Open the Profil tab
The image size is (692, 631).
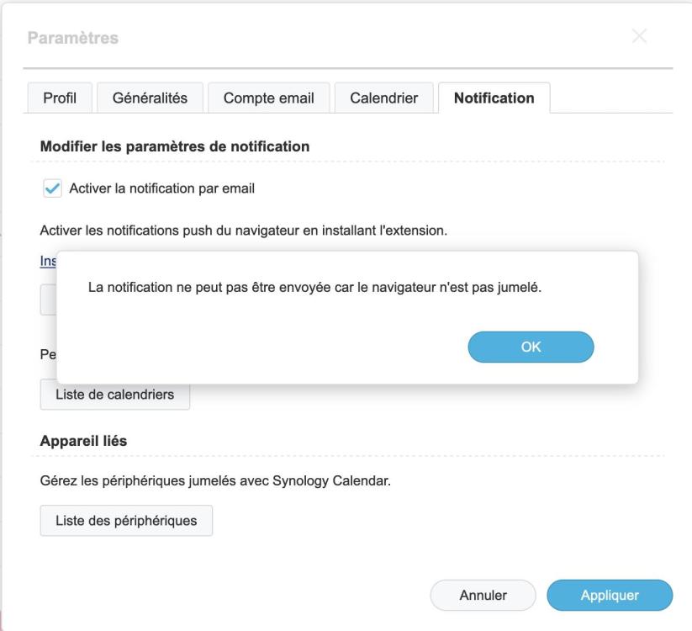click(60, 98)
